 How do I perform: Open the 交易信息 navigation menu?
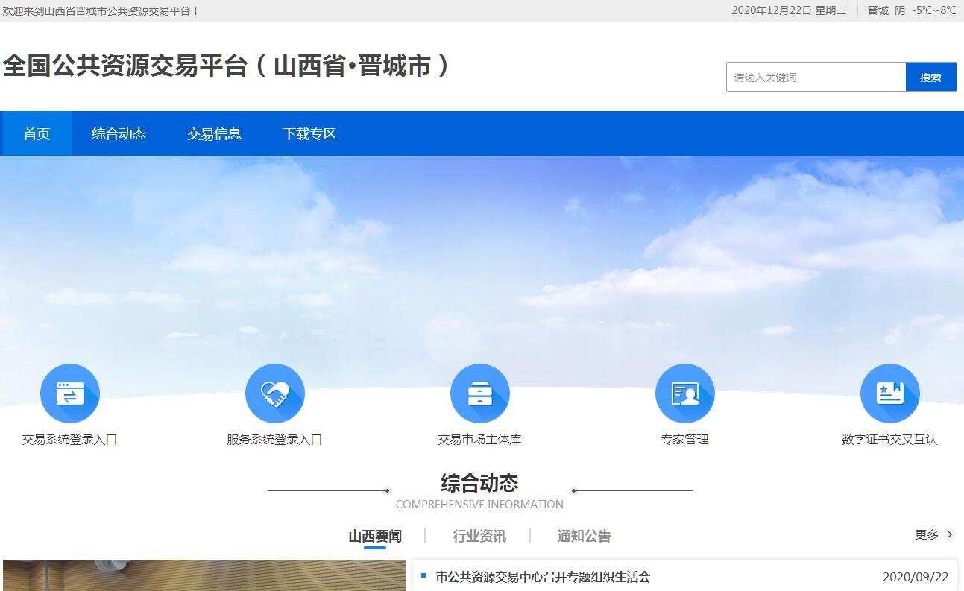(x=214, y=134)
